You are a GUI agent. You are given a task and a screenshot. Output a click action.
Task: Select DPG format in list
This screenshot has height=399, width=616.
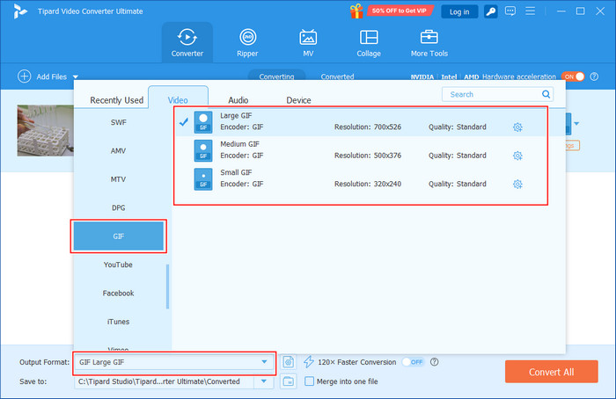tap(119, 207)
